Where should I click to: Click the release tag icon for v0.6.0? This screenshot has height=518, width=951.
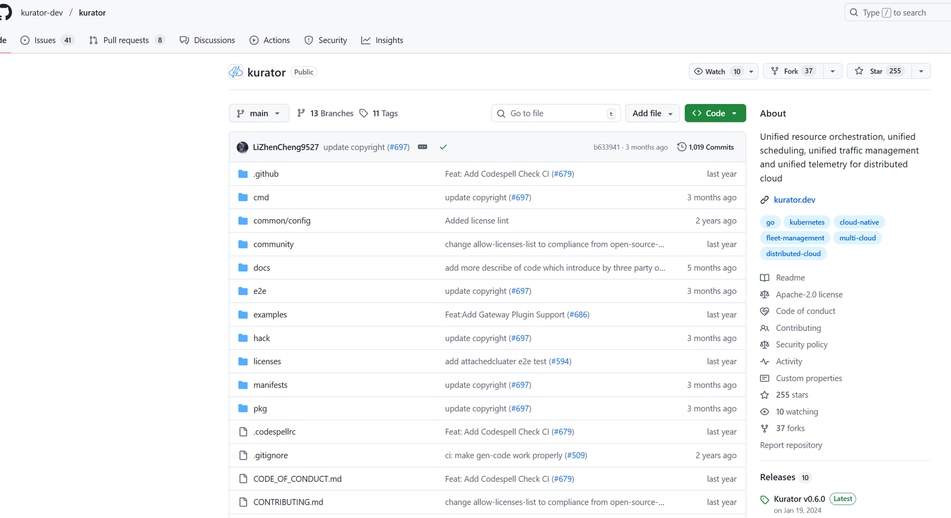coord(764,500)
